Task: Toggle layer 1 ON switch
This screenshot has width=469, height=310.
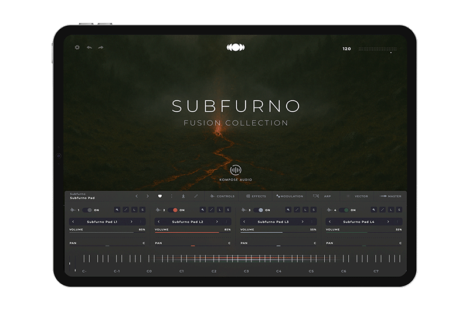Action: pyautogui.click(x=87, y=210)
